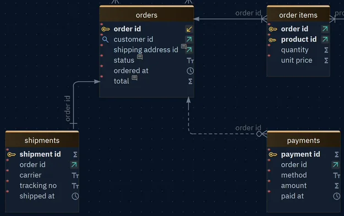The image size is (344, 216).
Task: Click the sigma icon on shipment id row
Action: point(75,154)
